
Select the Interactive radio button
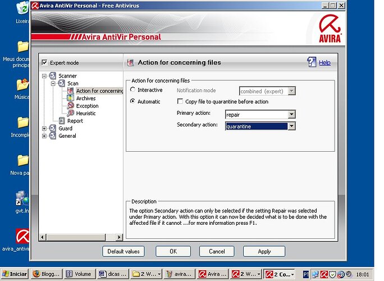tap(133, 90)
